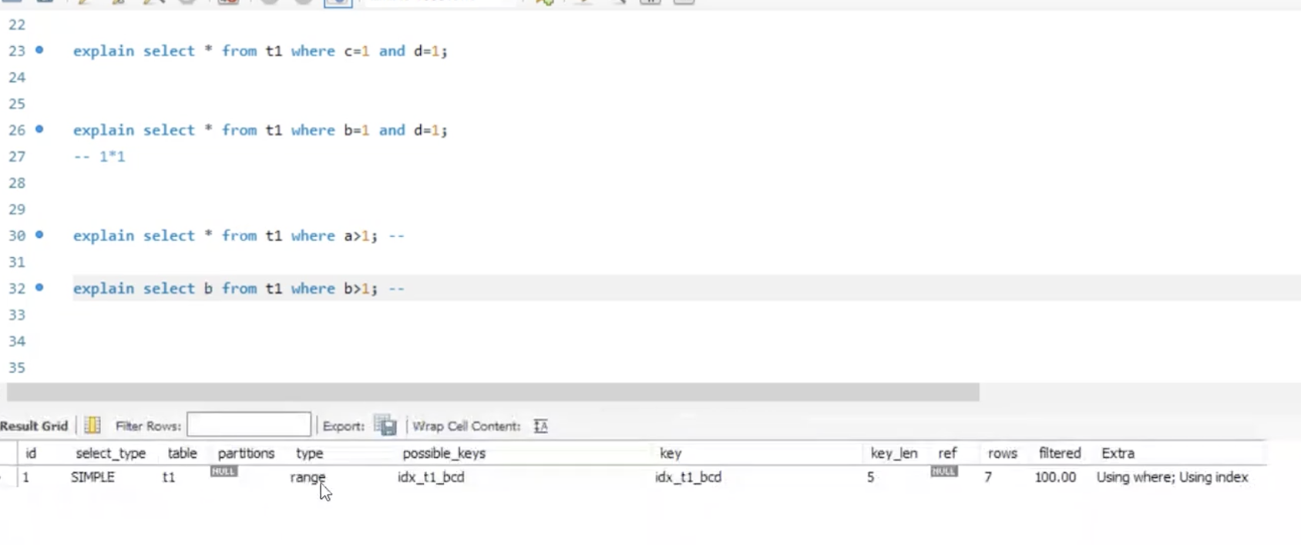Select the 'range' cell in type column

308,477
